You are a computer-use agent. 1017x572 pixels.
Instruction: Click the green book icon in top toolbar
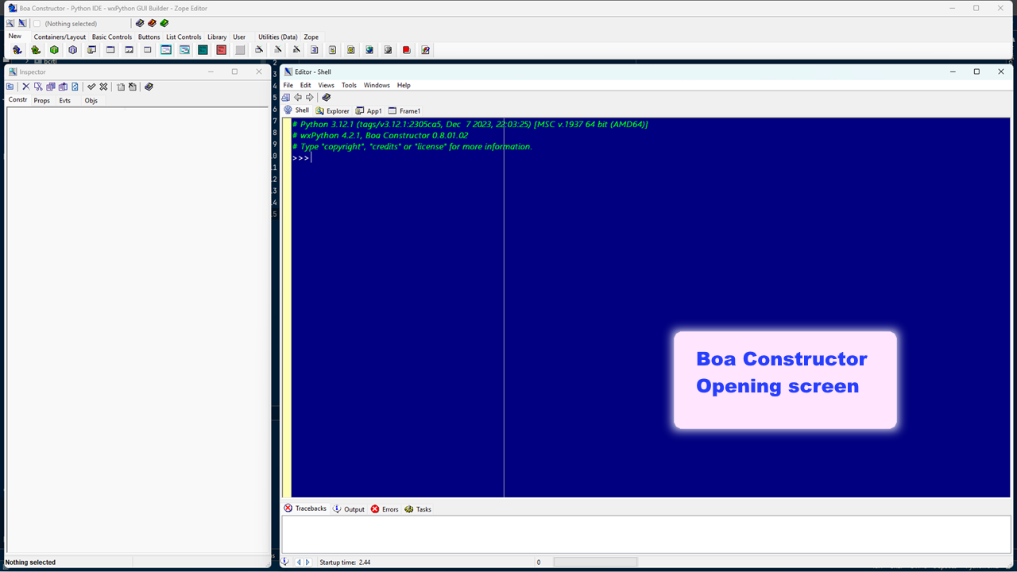164,24
